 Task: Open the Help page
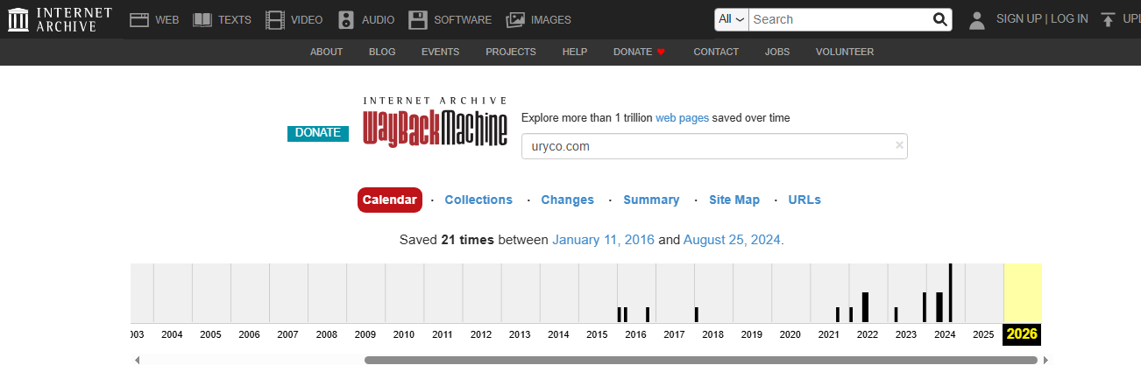(x=575, y=52)
